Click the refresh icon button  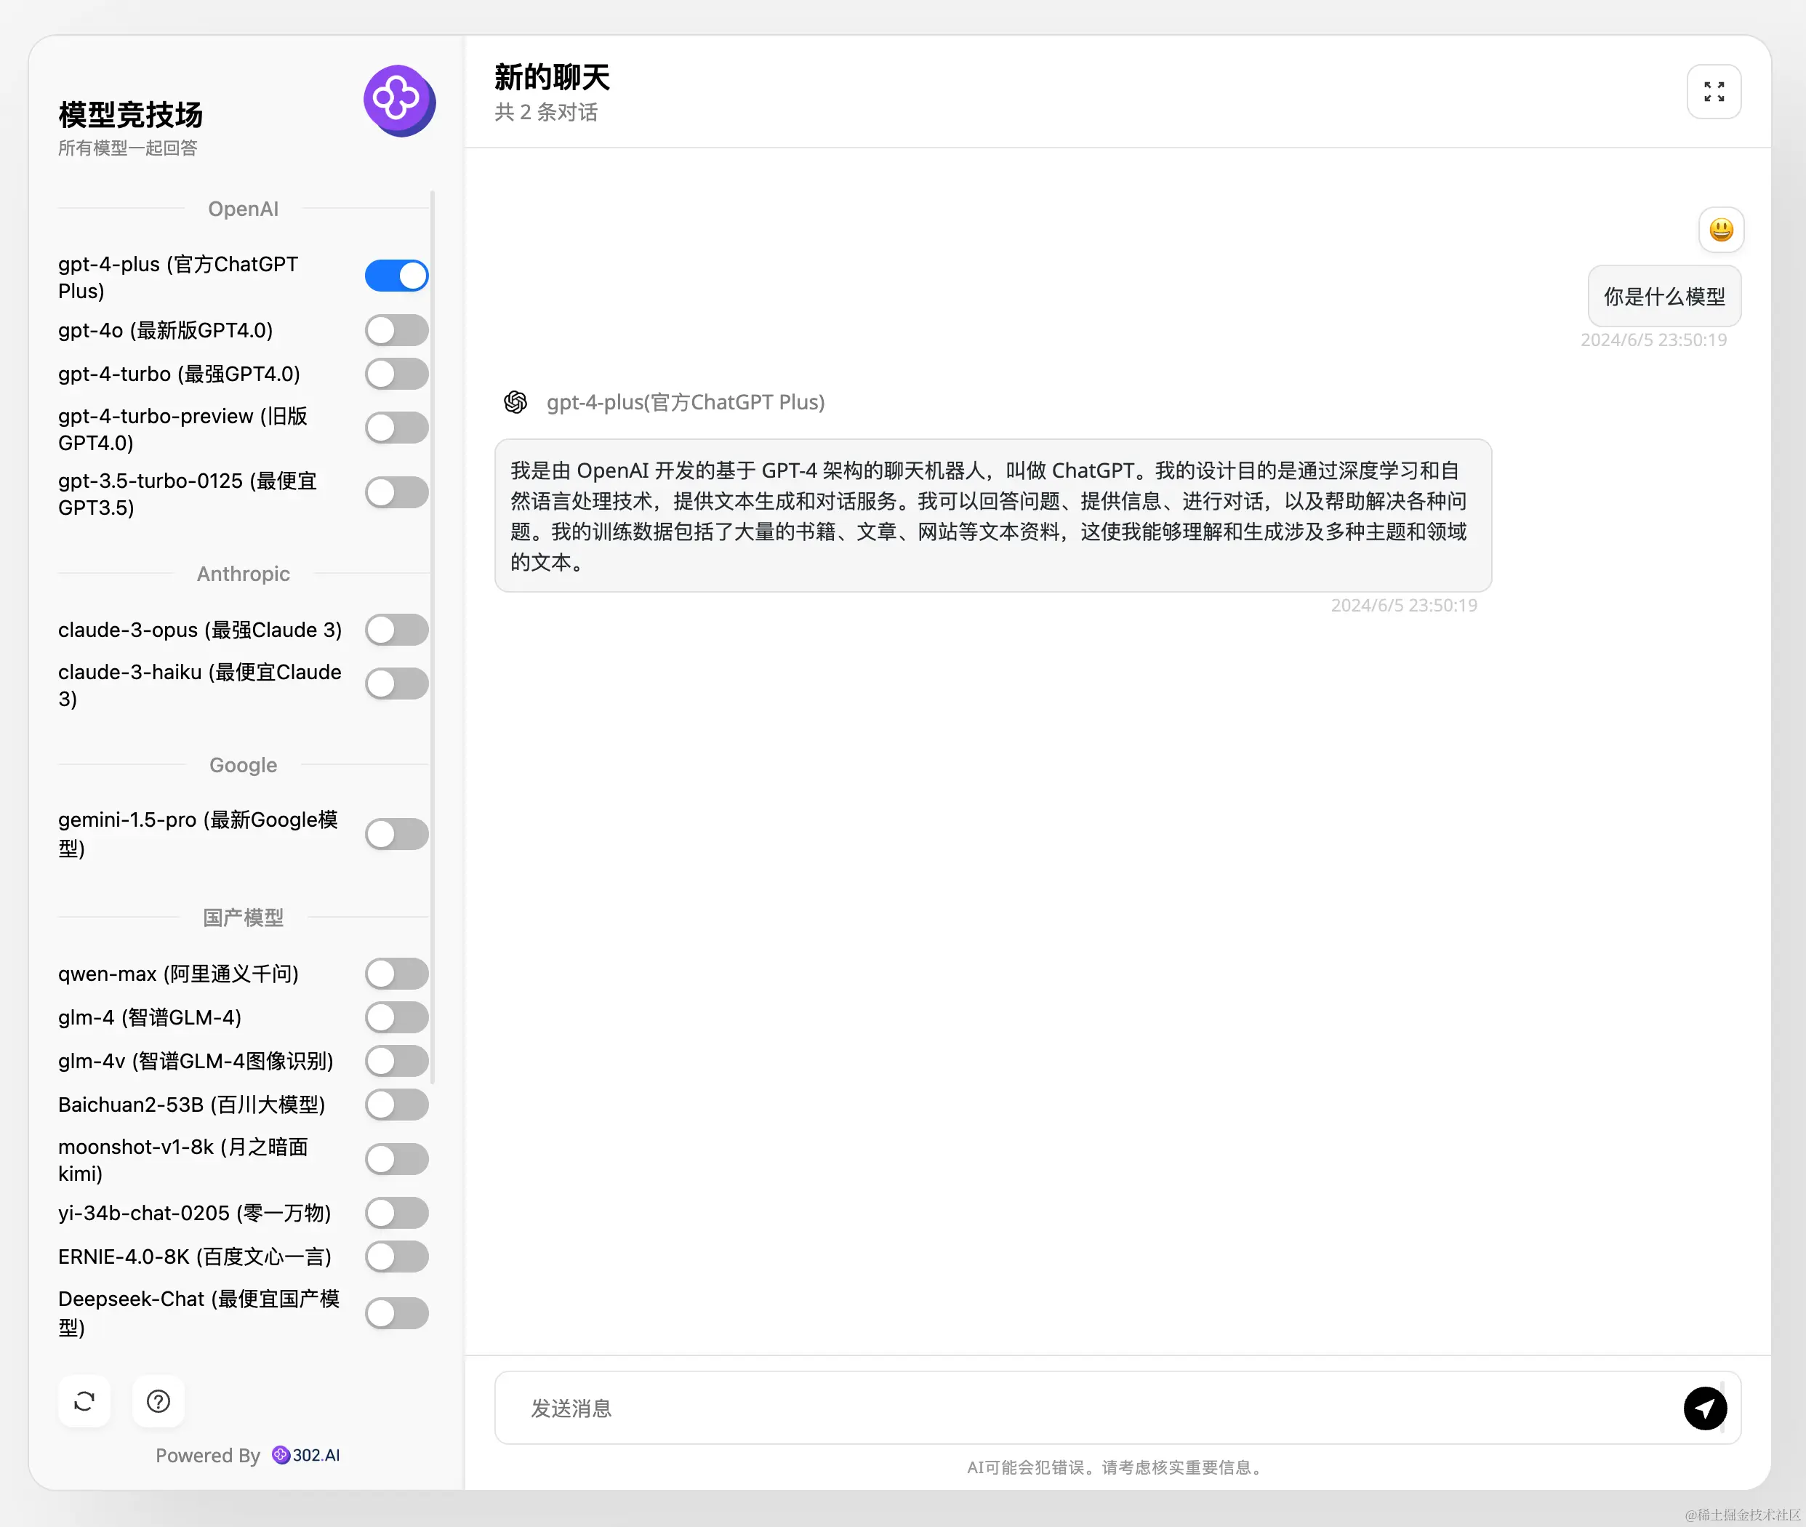(x=84, y=1400)
